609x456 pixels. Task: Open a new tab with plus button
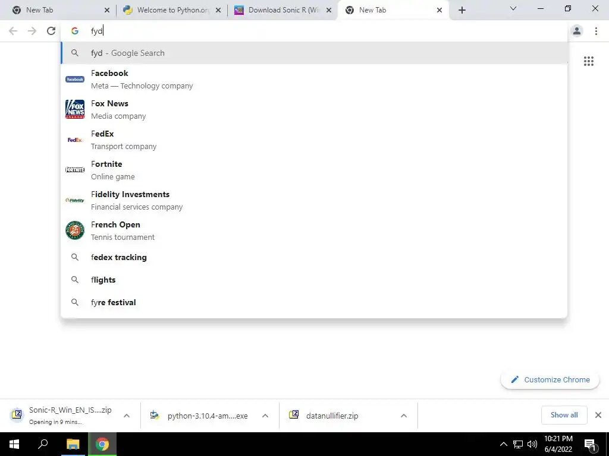462,10
